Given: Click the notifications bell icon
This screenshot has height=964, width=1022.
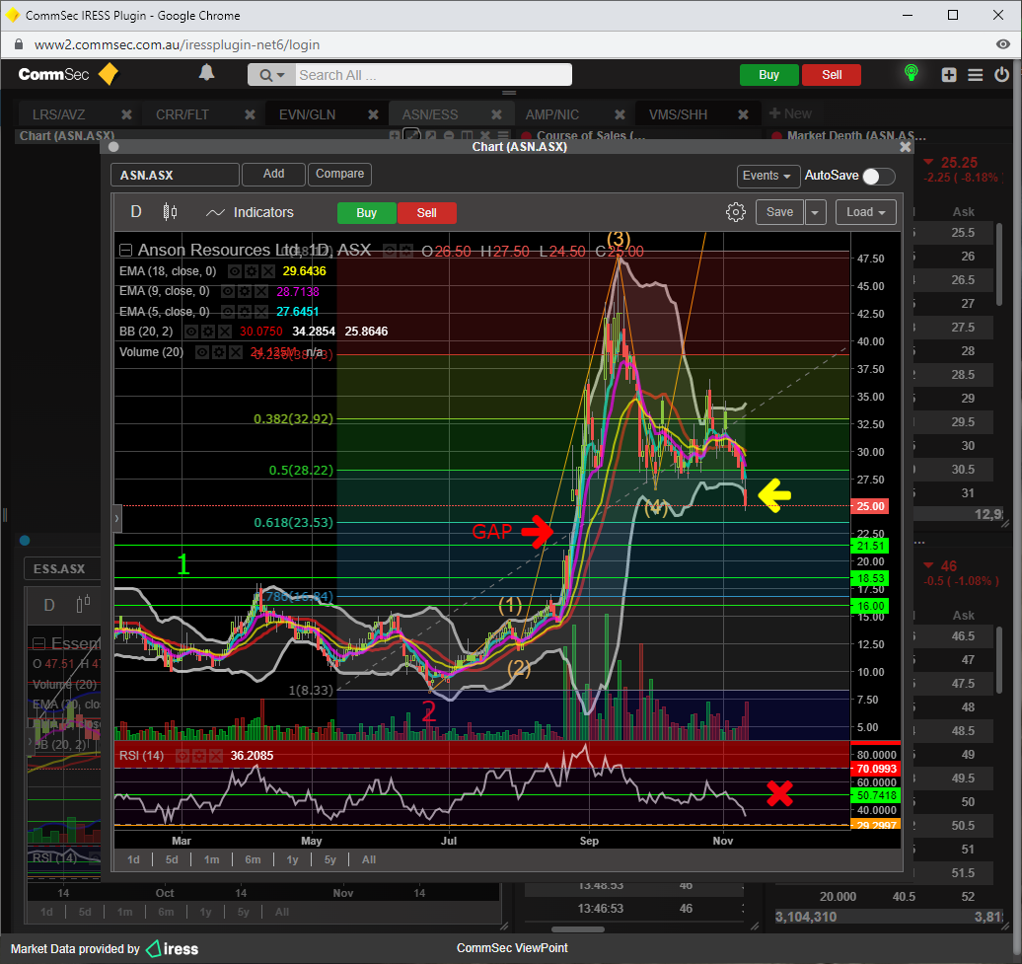Looking at the screenshot, I should pyautogui.click(x=207, y=74).
